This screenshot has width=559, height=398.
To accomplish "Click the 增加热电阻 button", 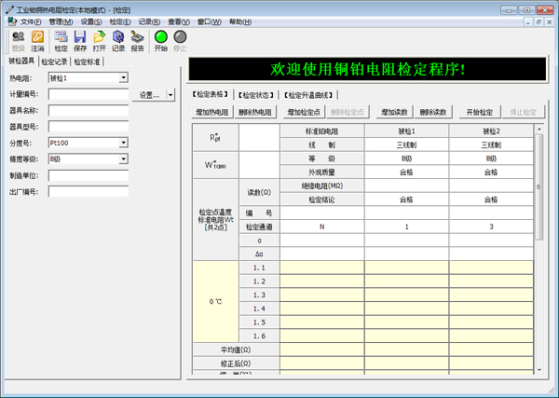I will [212, 112].
